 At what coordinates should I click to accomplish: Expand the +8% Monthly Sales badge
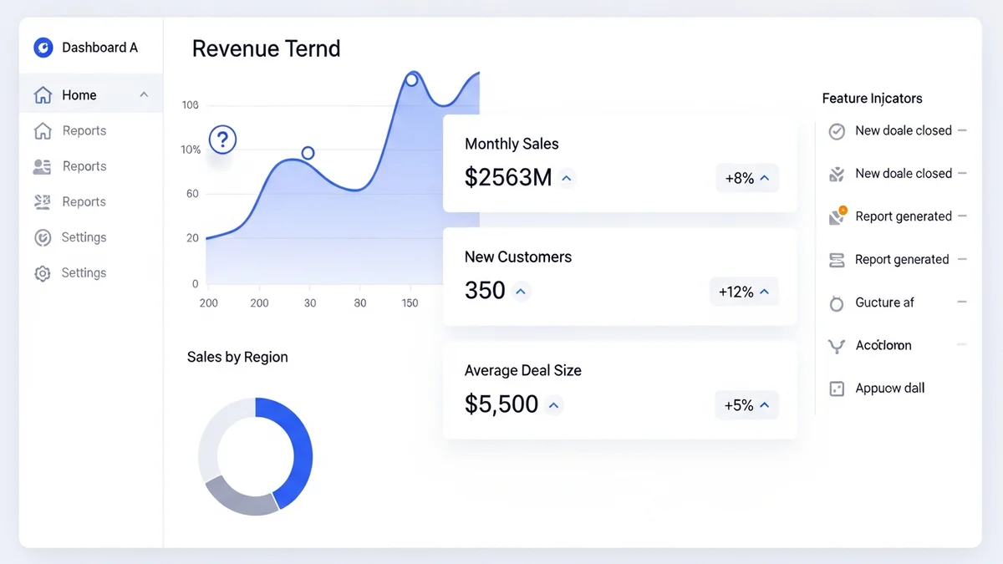747,178
